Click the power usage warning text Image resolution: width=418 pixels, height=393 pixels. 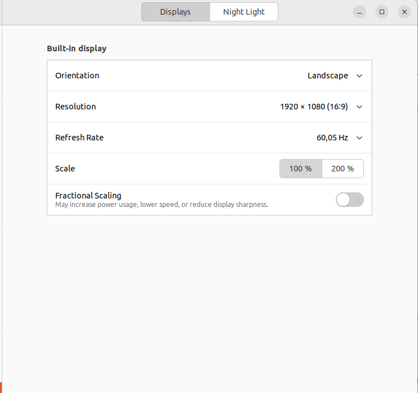162,204
